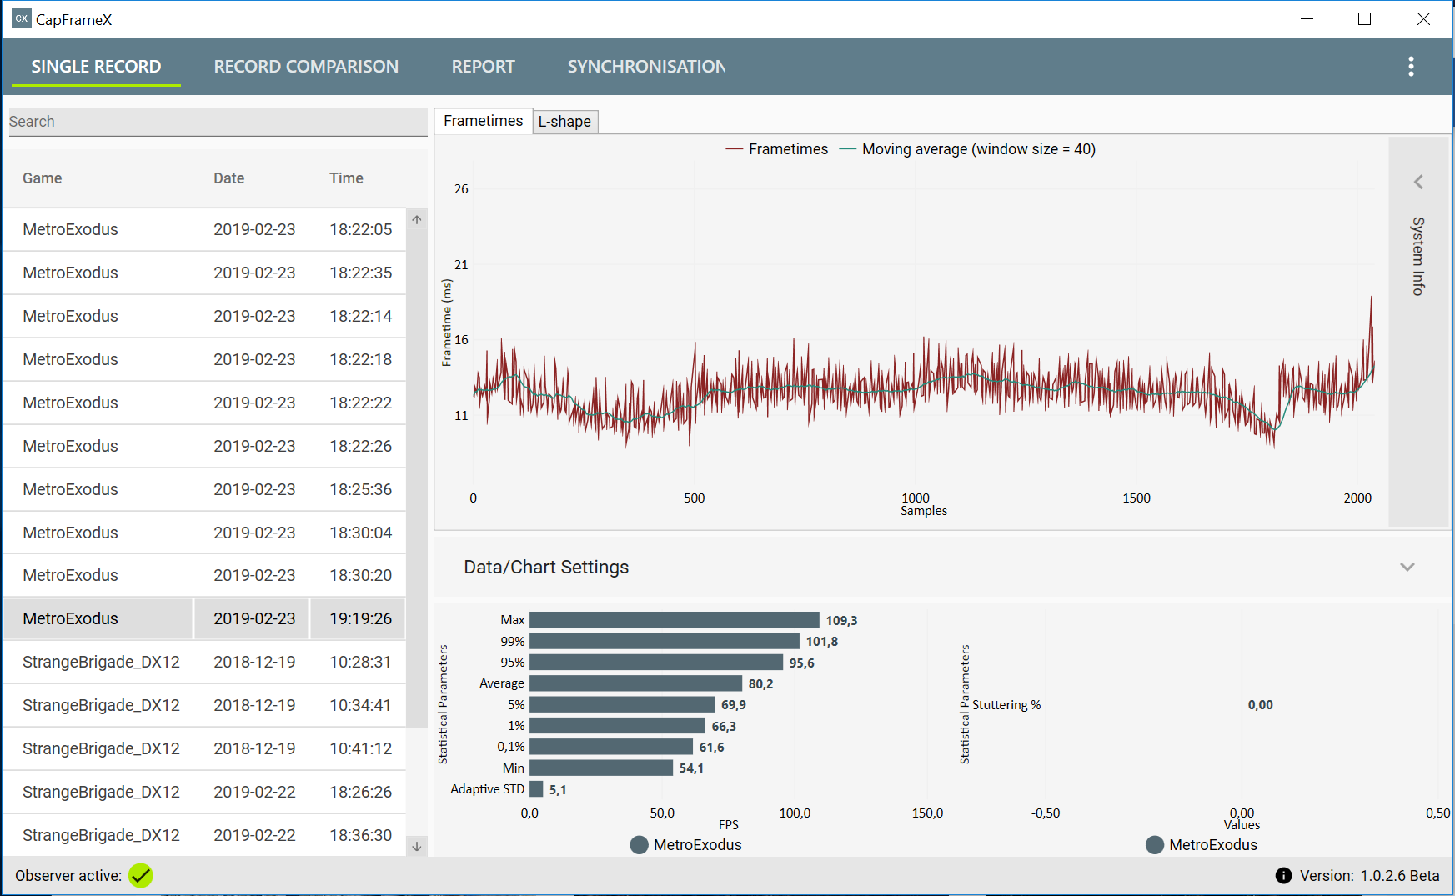Click the CapFrameX logo in the title bar

[x=22, y=18]
